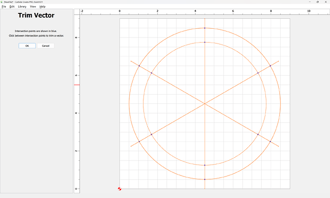The width and height of the screenshot is (330, 198).
Task: Open the Help menu
Action: [x=43, y=7]
